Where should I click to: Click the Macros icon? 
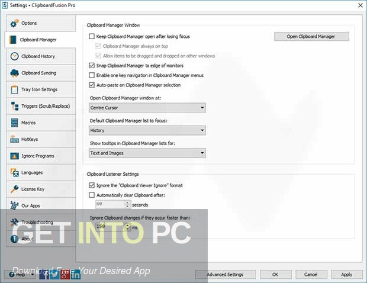point(14,123)
